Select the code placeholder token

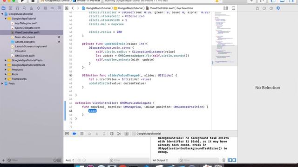point(92,111)
